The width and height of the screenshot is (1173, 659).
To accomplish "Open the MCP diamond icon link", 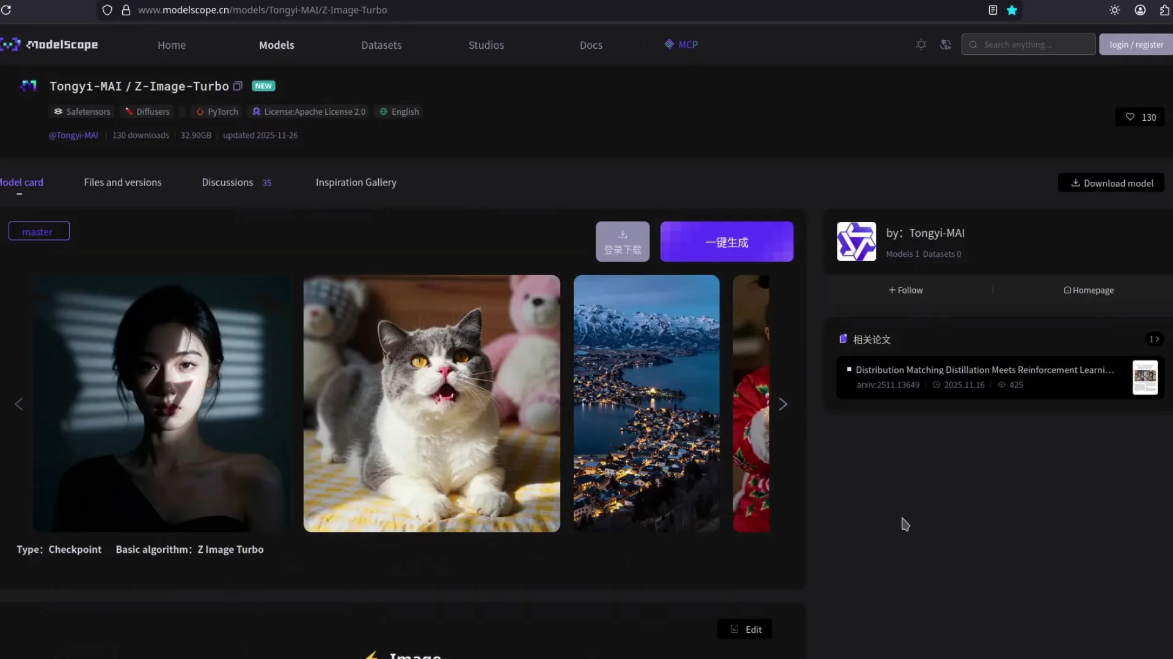I will 669,45.
